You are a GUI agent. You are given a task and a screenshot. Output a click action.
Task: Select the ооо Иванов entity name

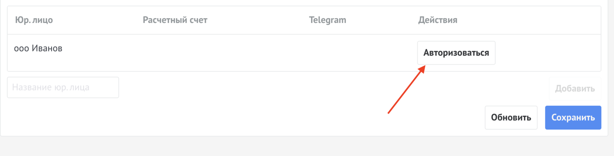click(38, 48)
